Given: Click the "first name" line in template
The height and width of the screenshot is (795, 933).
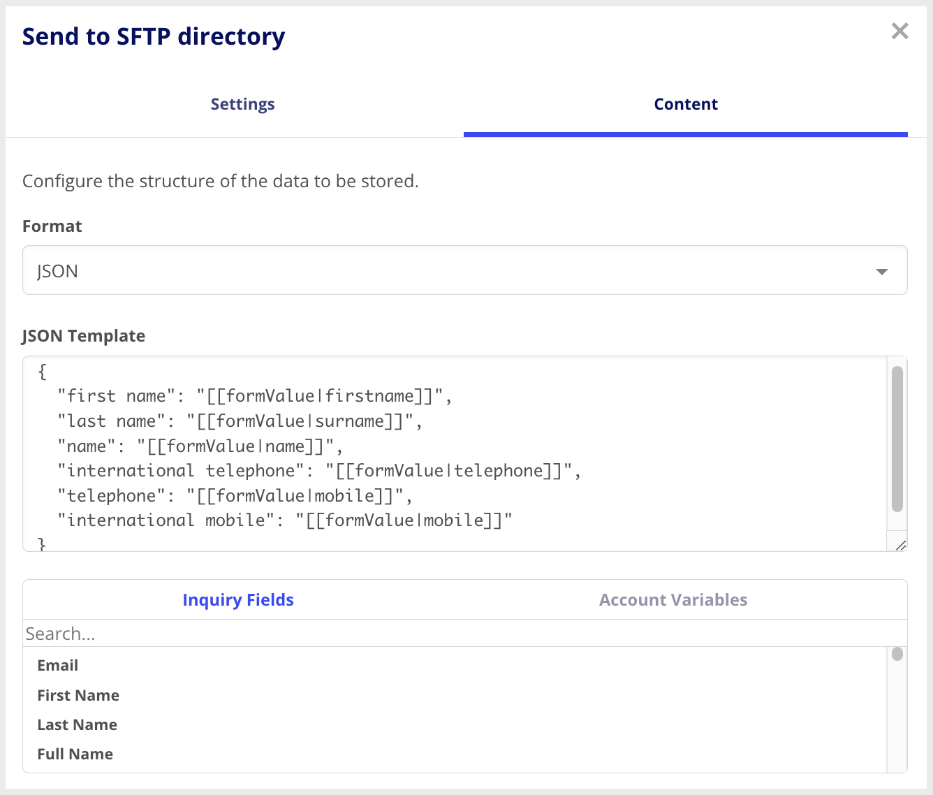Looking at the screenshot, I should [x=255, y=396].
